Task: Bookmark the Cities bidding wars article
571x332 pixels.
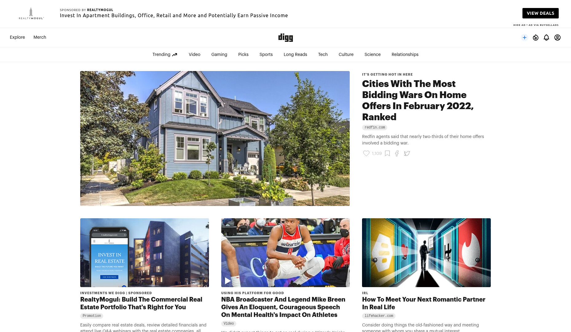Action: 388,153
